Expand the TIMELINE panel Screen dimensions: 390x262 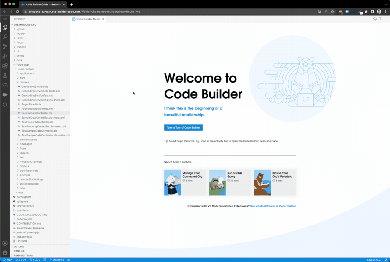coord(18,251)
